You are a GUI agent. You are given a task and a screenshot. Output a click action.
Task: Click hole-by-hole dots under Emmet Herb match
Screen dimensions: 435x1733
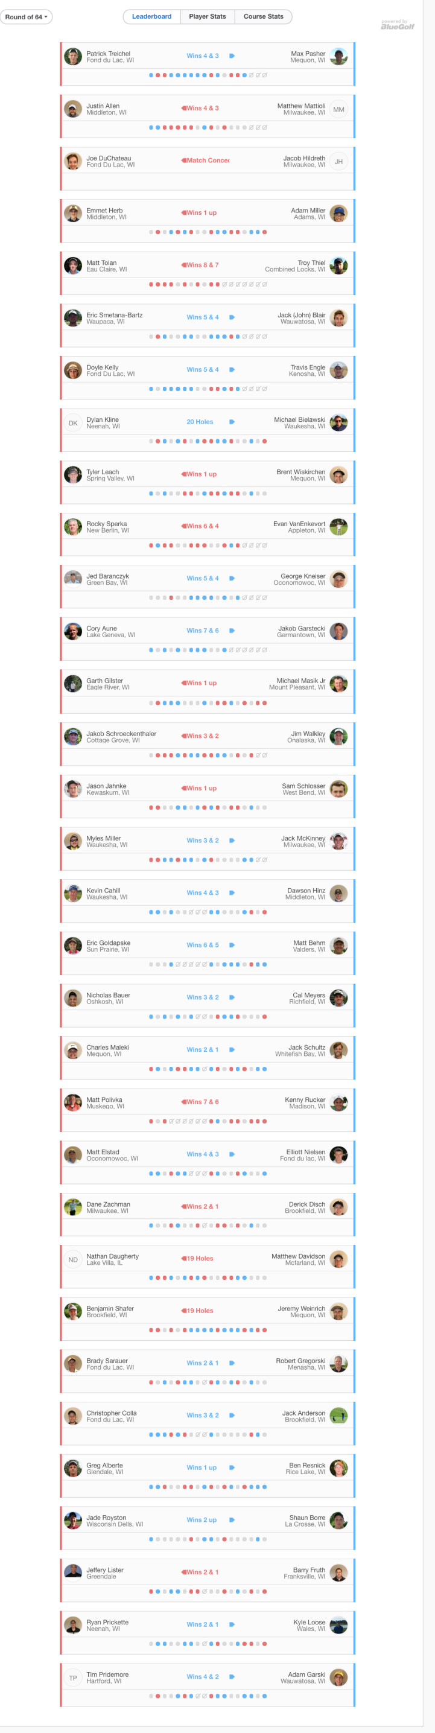[x=208, y=232]
